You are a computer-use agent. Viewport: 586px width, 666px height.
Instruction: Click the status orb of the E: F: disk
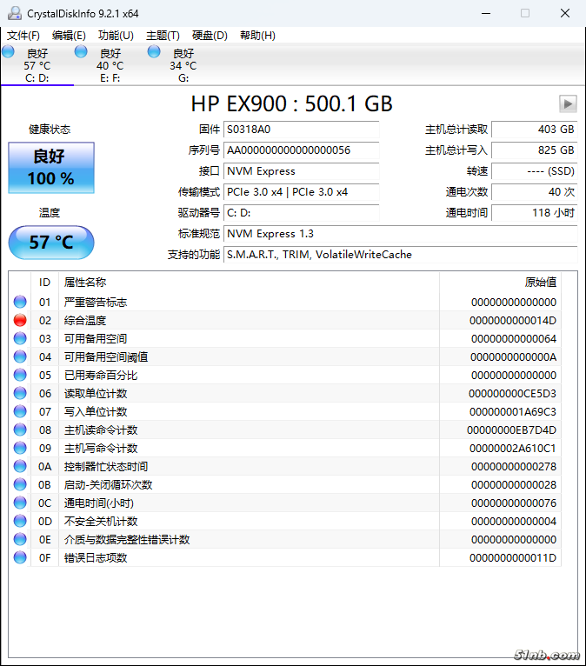[81, 52]
